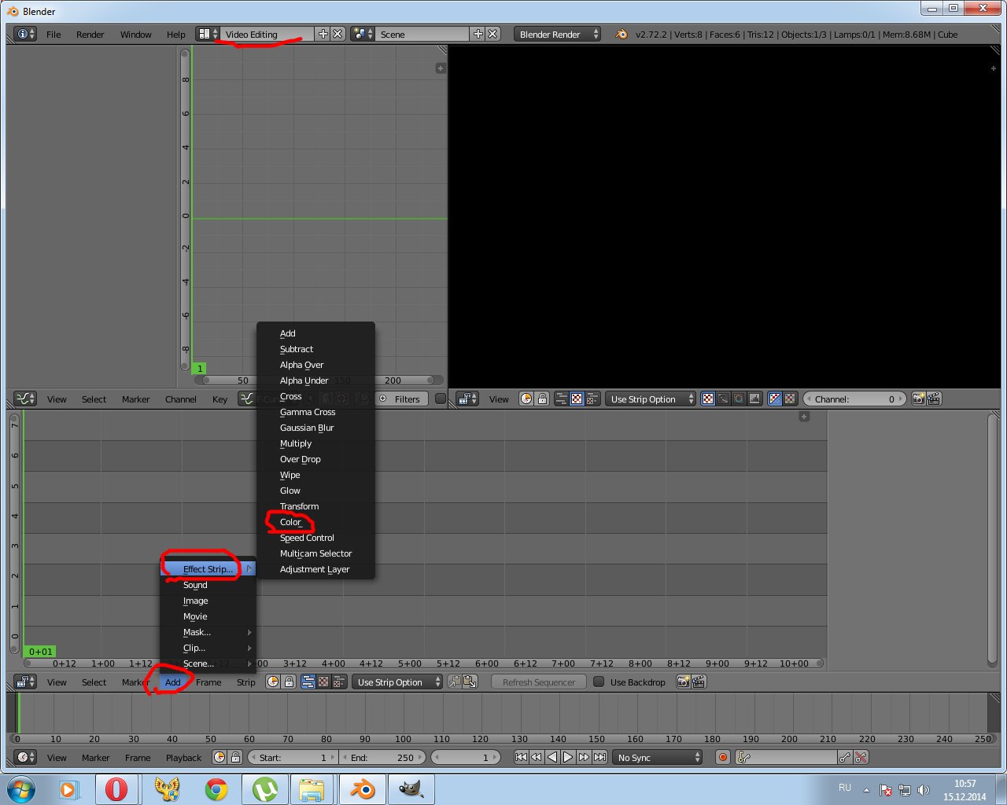The width and height of the screenshot is (1007, 805).
Task: Click the Start frame field
Action: tap(293, 757)
